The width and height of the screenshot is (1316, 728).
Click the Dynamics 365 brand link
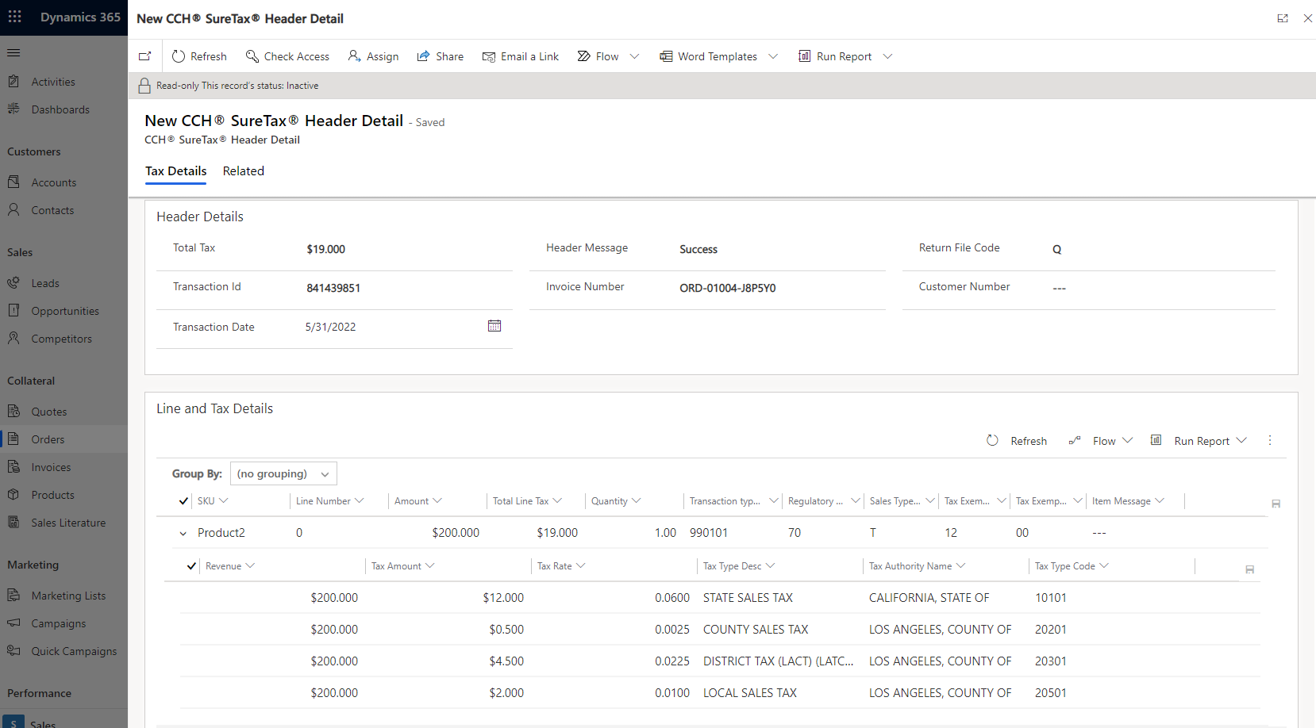pyautogui.click(x=80, y=17)
